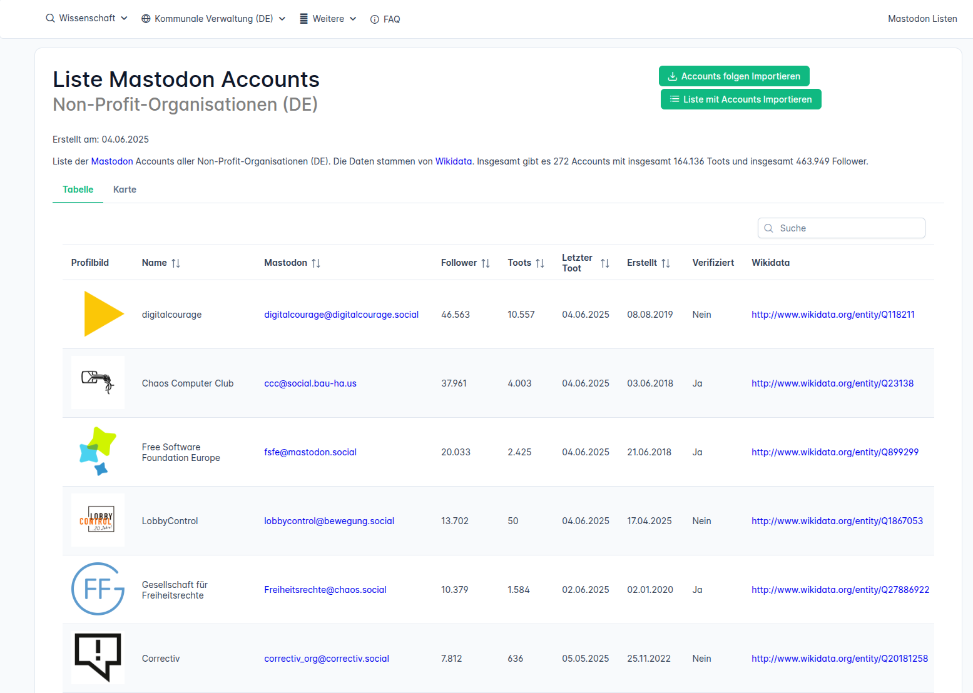
Task: Expand the Weitere dropdown chevron
Action: point(353,19)
